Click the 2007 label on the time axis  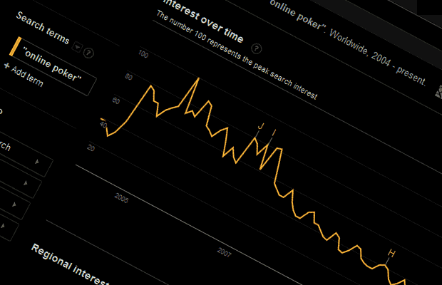point(224,252)
